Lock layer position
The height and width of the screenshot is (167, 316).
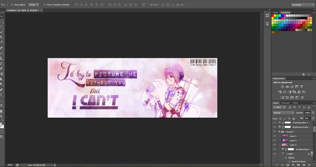[289, 119]
